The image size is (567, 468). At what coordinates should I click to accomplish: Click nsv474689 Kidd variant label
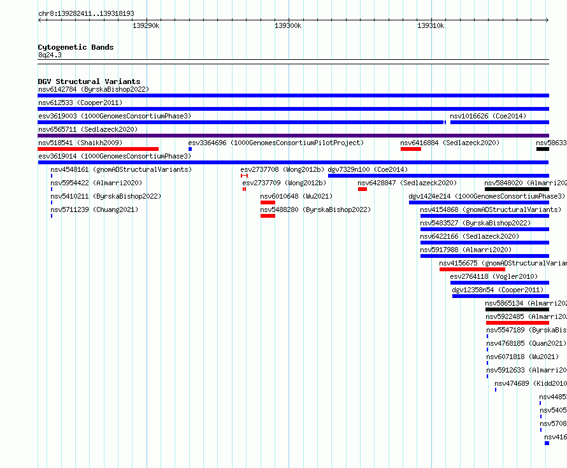pyautogui.click(x=531, y=383)
